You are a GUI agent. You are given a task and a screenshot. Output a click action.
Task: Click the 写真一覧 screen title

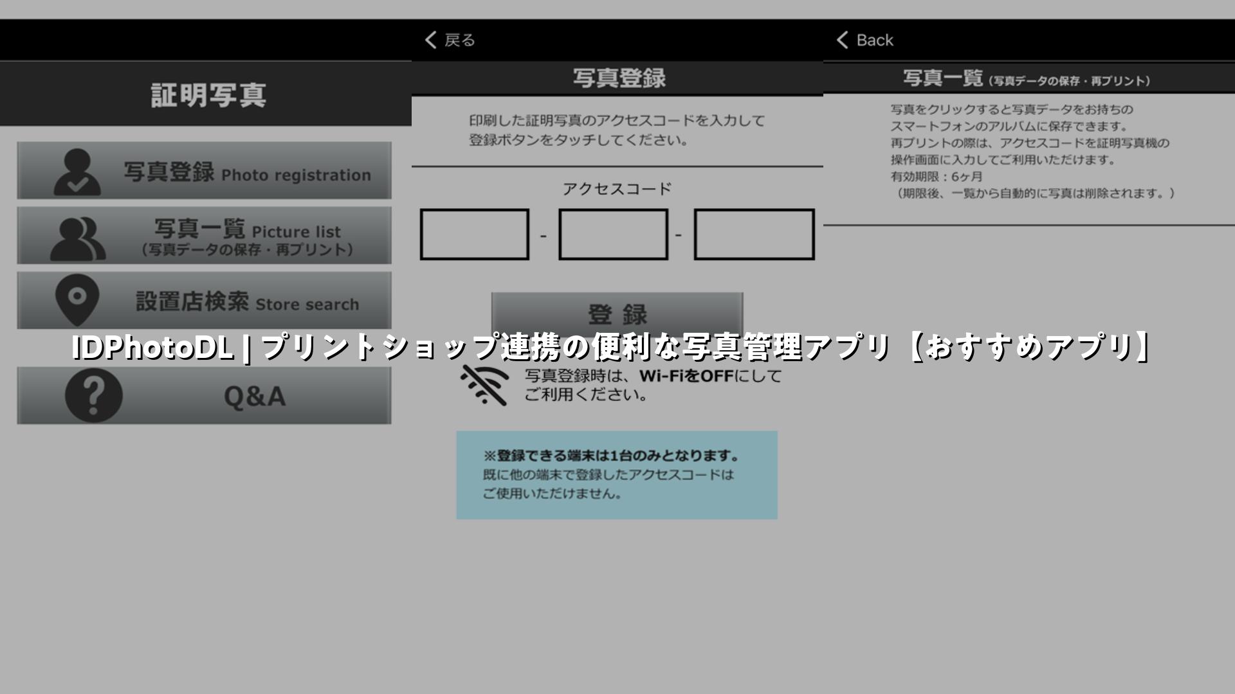943,78
